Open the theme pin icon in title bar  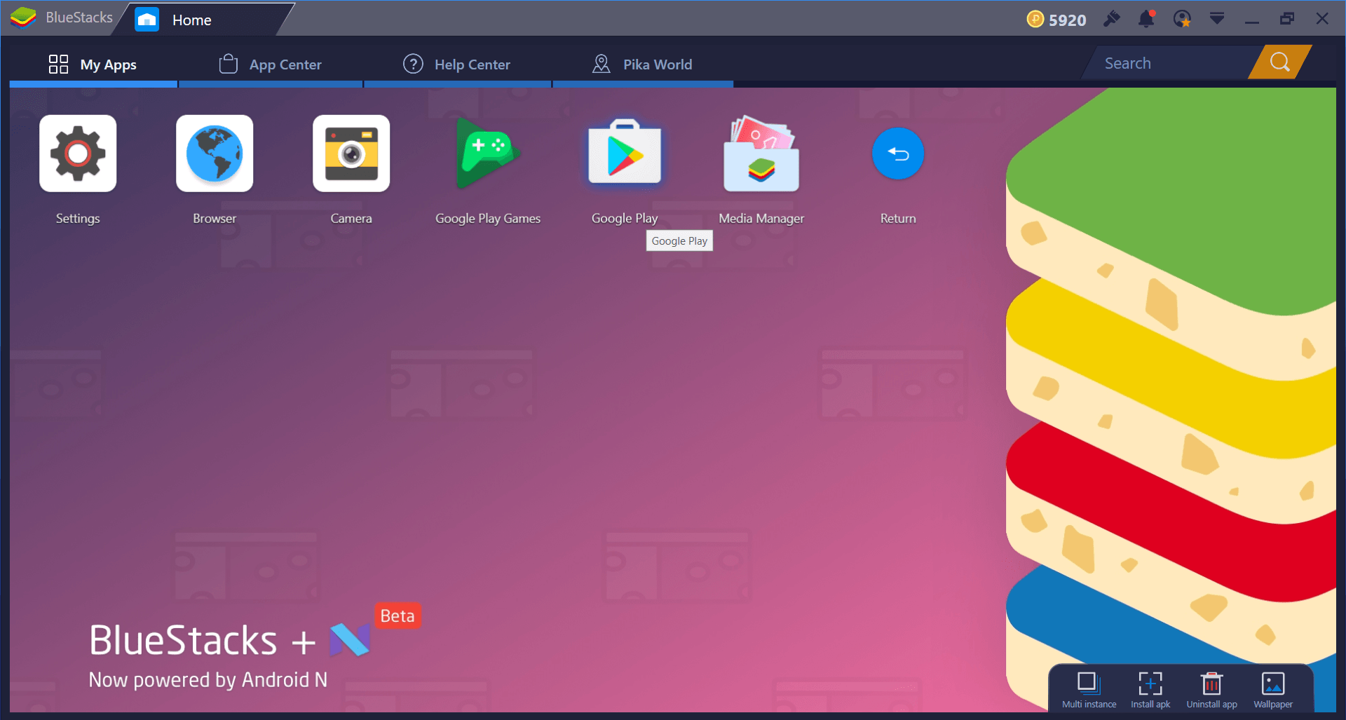click(x=1112, y=19)
